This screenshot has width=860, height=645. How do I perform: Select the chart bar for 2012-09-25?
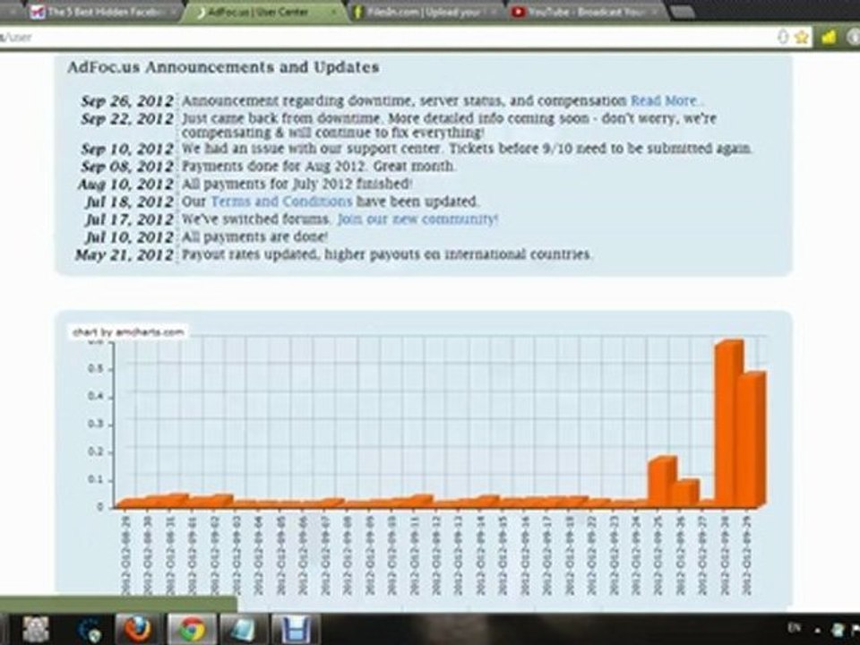pos(662,481)
